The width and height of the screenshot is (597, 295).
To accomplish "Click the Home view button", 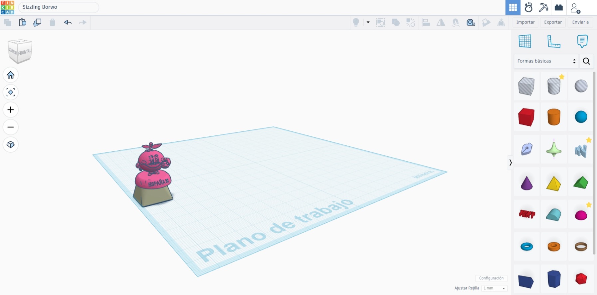I will (11, 75).
